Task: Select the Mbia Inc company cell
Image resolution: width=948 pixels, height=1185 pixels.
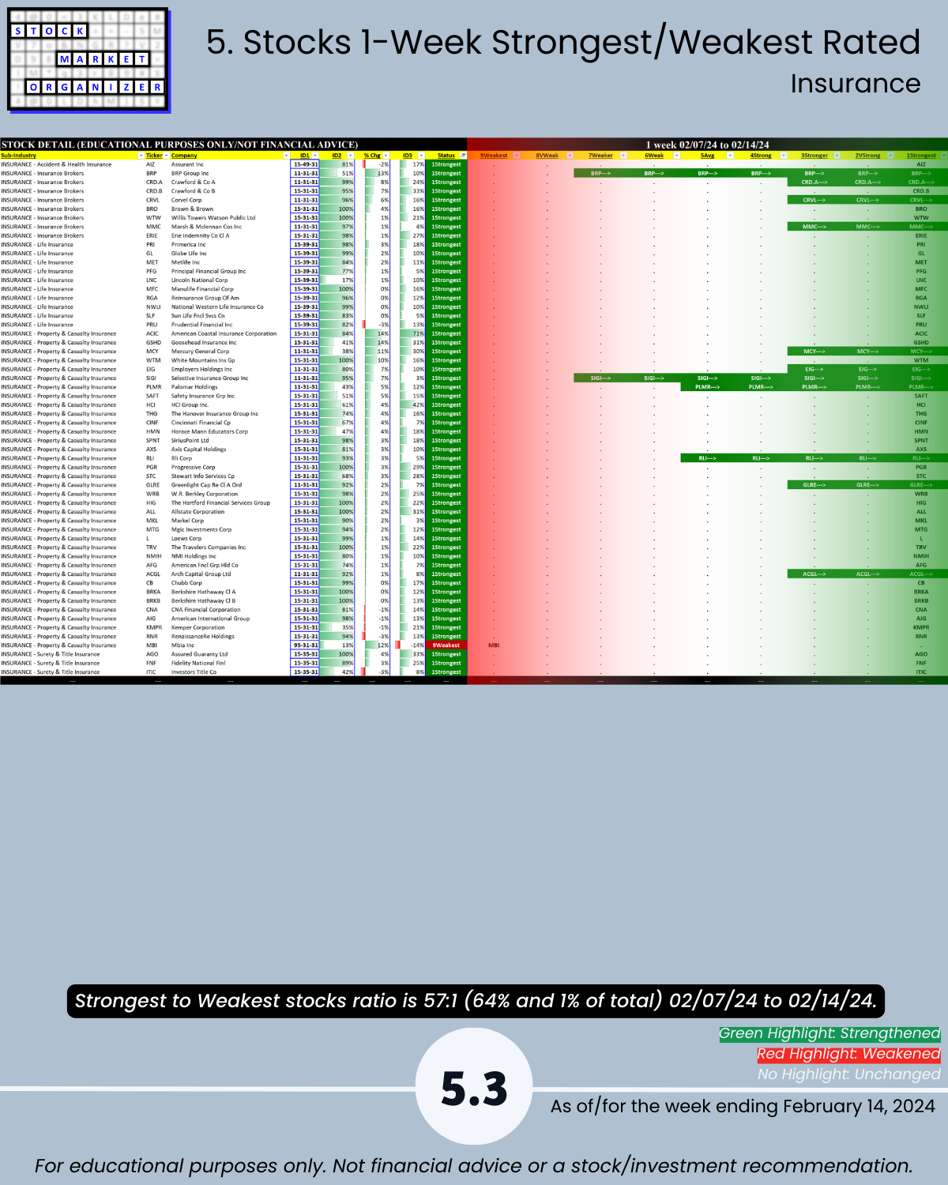Action: pyautogui.click(x=230, y=645)
